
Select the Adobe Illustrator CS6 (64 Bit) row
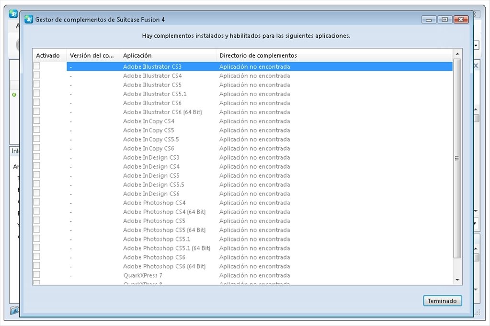tap(242, 112)
